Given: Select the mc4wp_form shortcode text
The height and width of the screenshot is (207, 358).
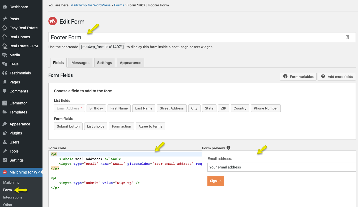Looking at the screenshot, I should [x=103, y=47].
